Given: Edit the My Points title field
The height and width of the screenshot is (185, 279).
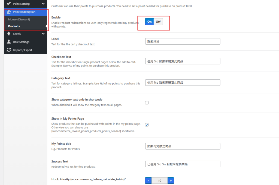Looking at the screenshot, I should (x=183, y=146).
